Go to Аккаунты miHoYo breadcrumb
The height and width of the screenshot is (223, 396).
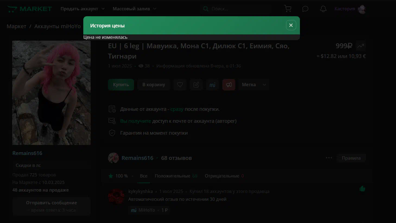[x=58, y=26]
